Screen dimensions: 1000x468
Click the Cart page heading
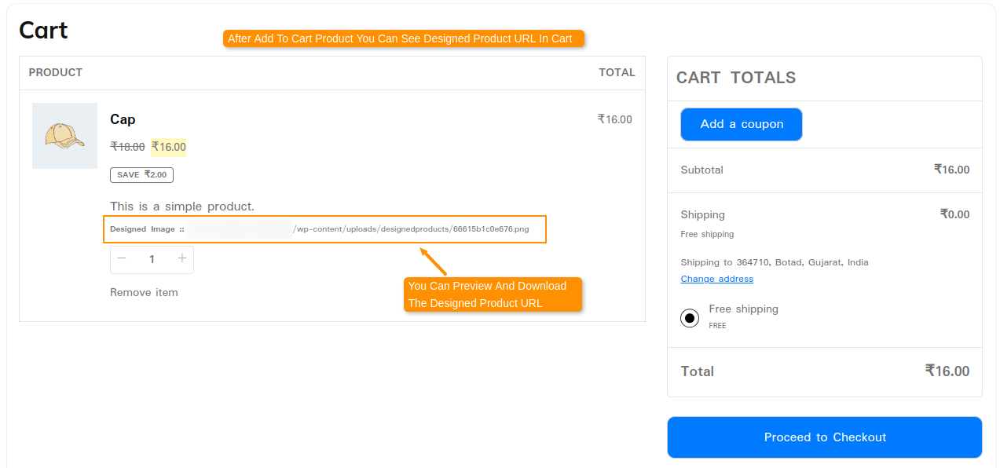click(43, 30)
